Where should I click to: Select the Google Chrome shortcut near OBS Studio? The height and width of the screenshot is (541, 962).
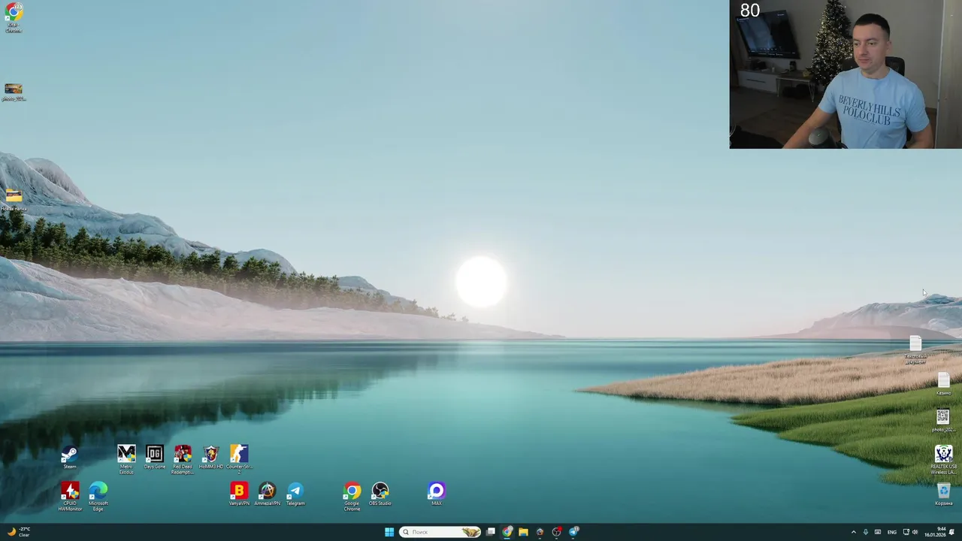tap(352, 497)
